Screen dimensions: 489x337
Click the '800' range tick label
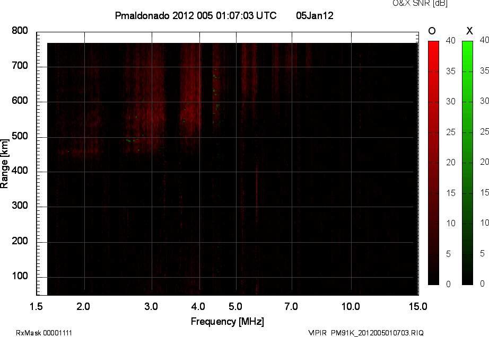tap(20, 31)
